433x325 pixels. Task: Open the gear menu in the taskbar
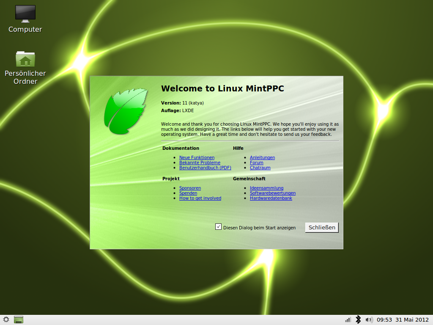6,320
